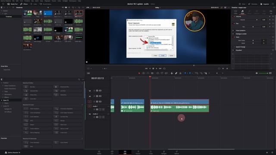Toggle the Voice Isolation switch
This screenshot has height=155, width=276.
233,31
